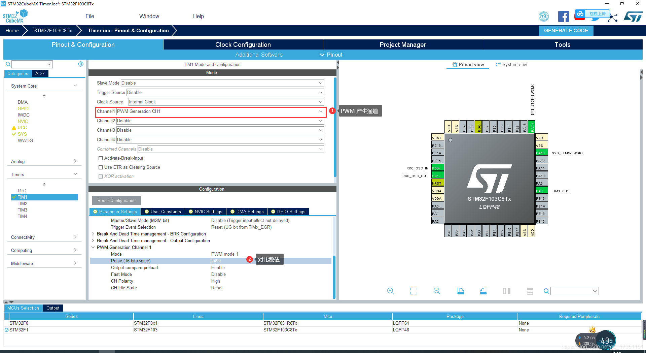This screenshot has width=646, height=353.
Task: Click the pin search magnifier icon
Action: pos(546,291)
